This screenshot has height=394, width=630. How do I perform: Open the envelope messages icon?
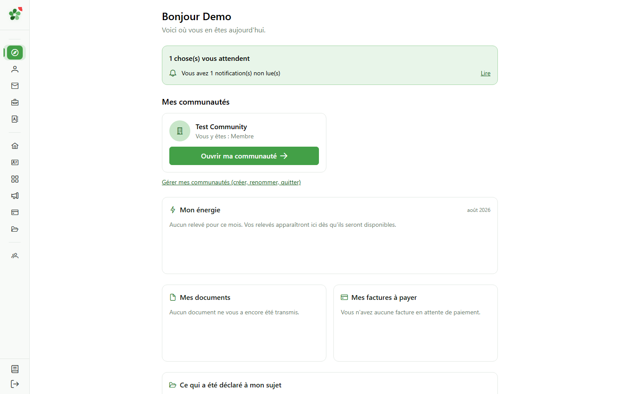pos(15,86)
